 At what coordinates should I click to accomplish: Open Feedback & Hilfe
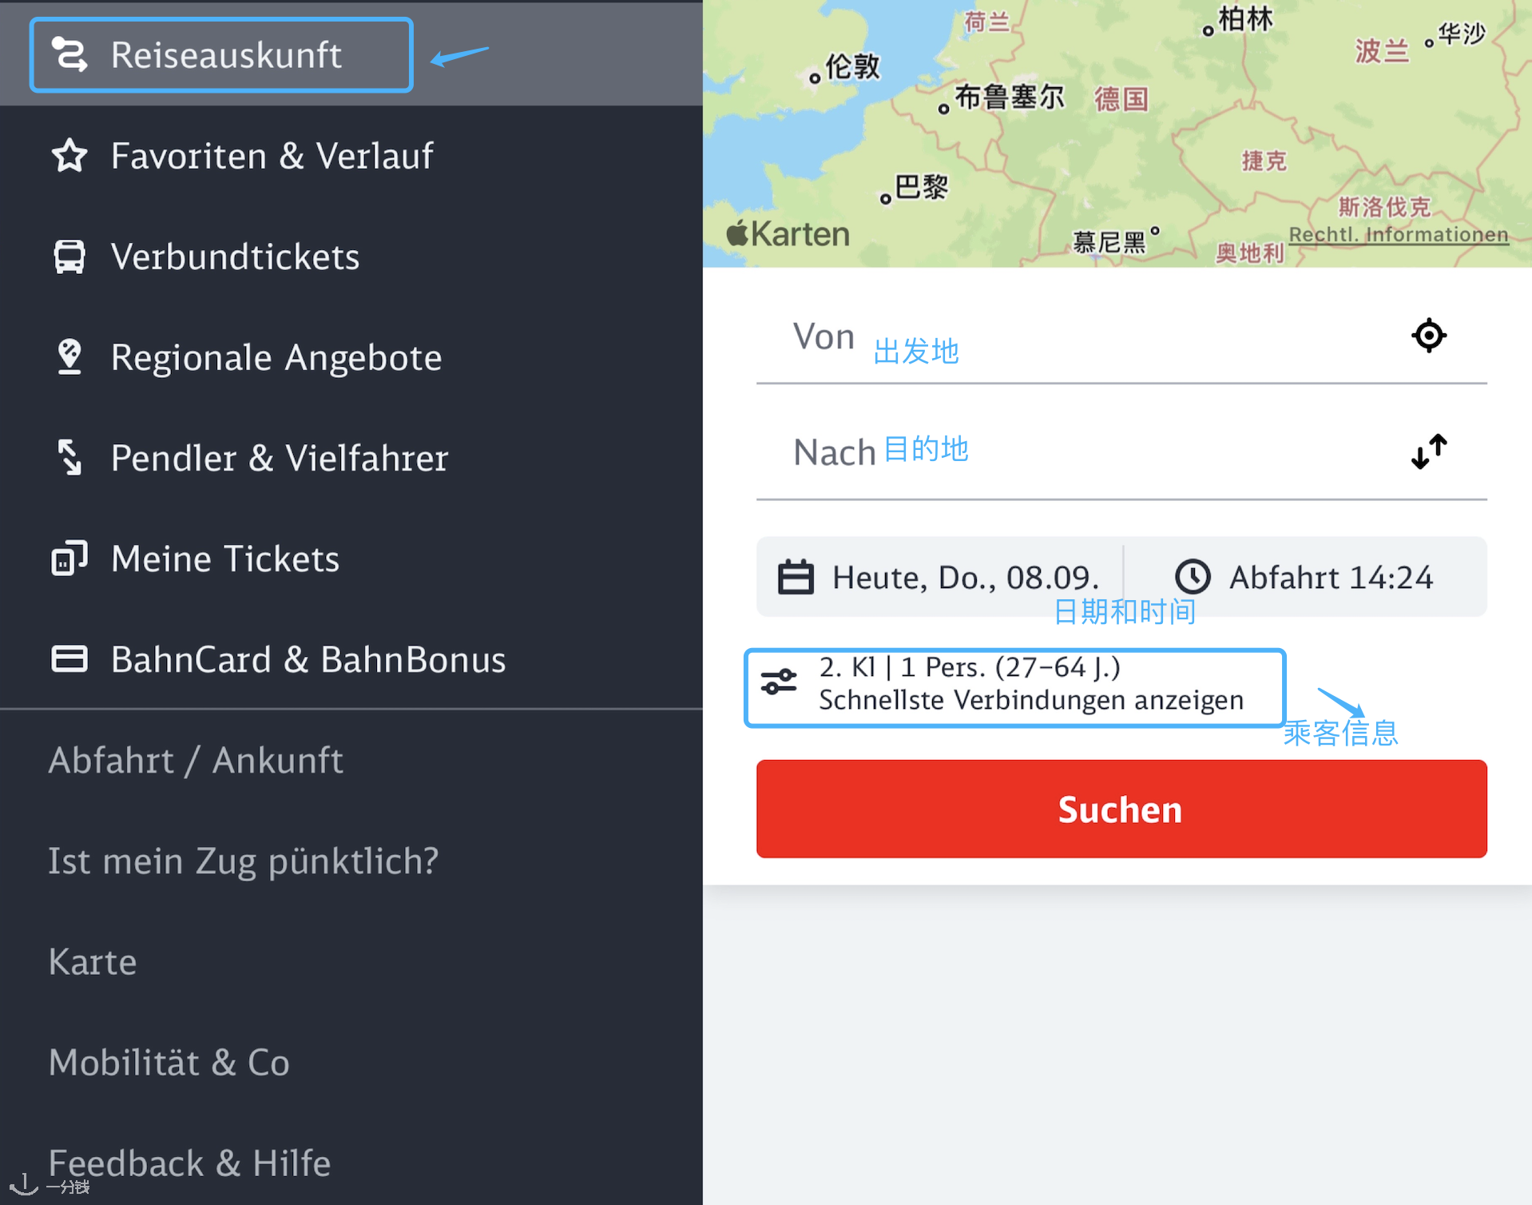(x=351, y=1163)
